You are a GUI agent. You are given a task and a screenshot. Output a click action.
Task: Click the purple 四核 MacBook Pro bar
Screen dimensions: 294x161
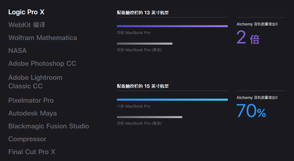(172, 26)
